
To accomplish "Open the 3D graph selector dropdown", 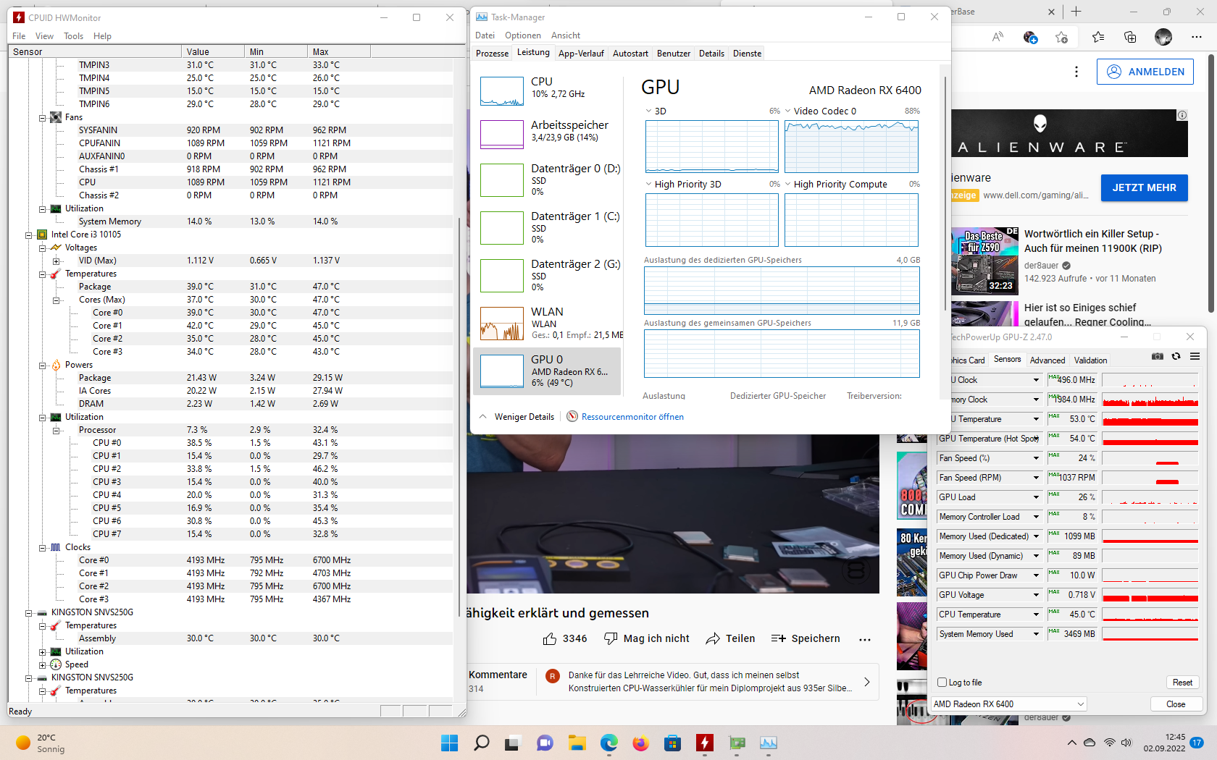I will [649, 111].
